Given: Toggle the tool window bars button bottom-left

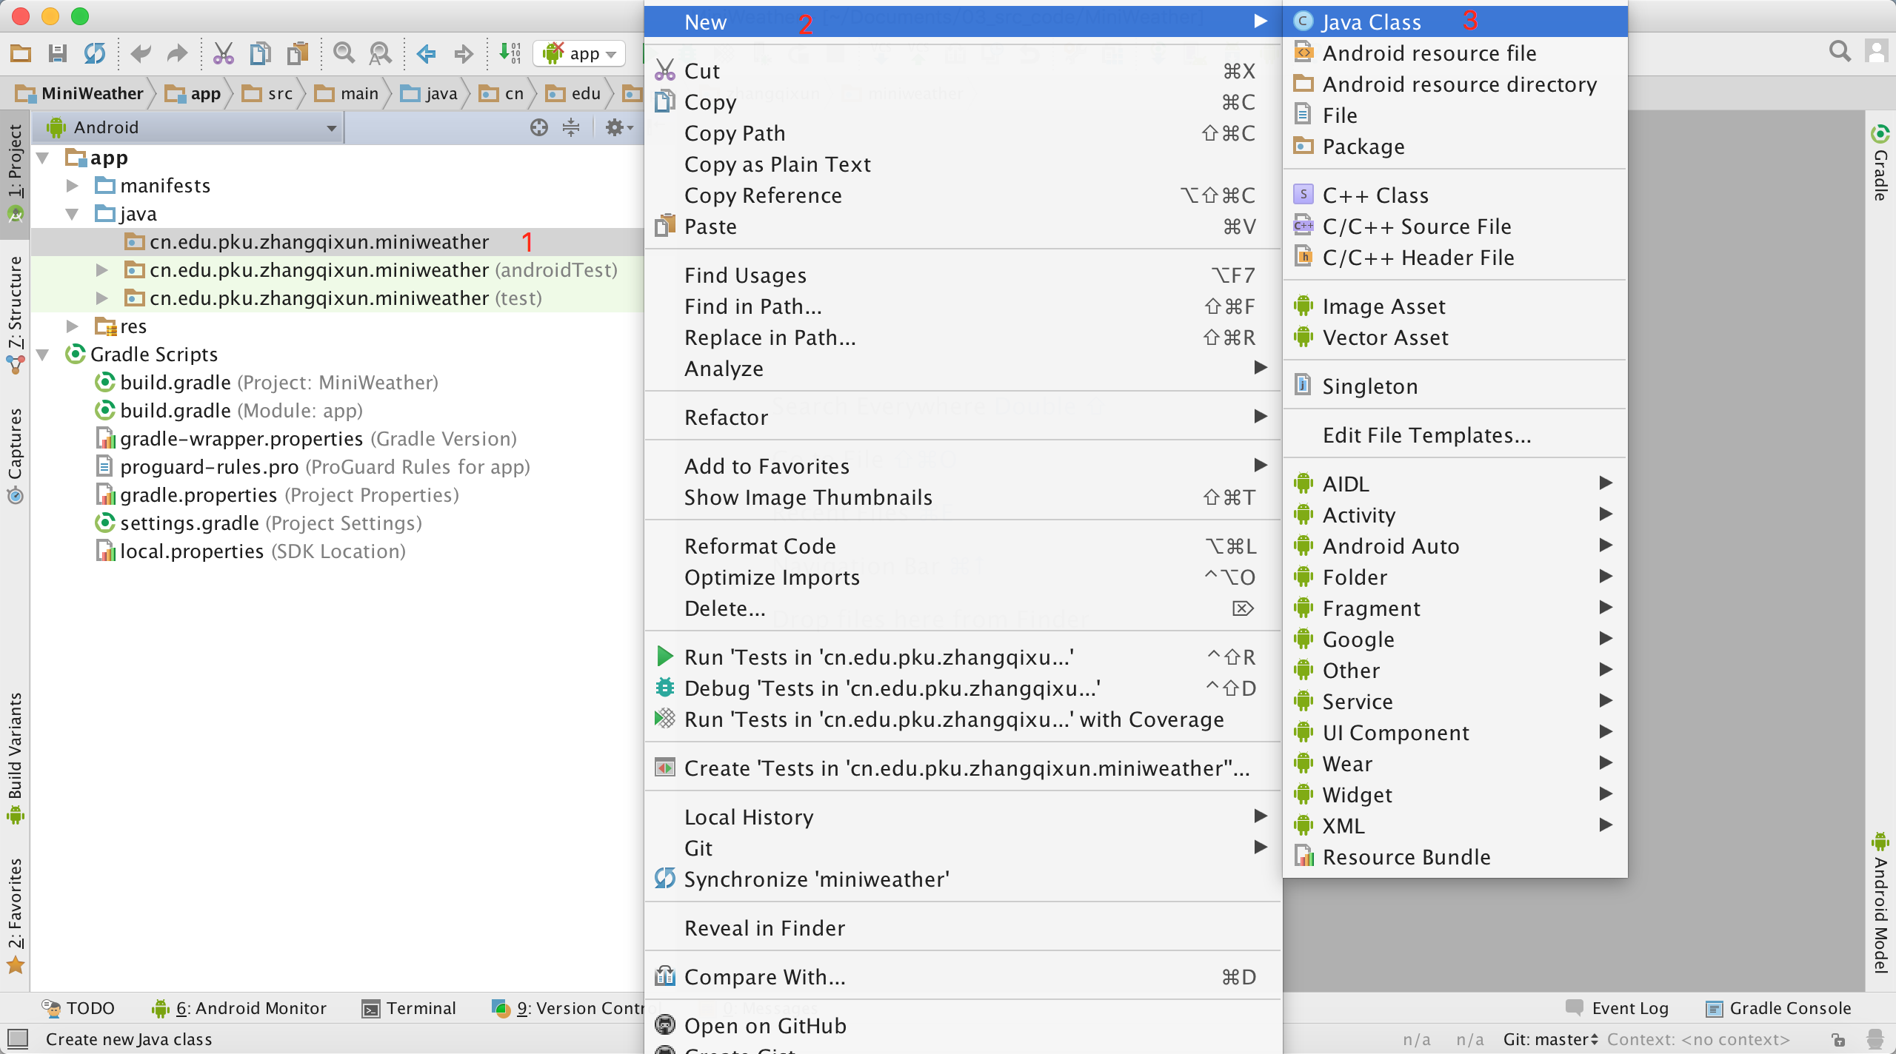Looking at the screenshot, I should pyautogui.click(x=18, y=1038).
